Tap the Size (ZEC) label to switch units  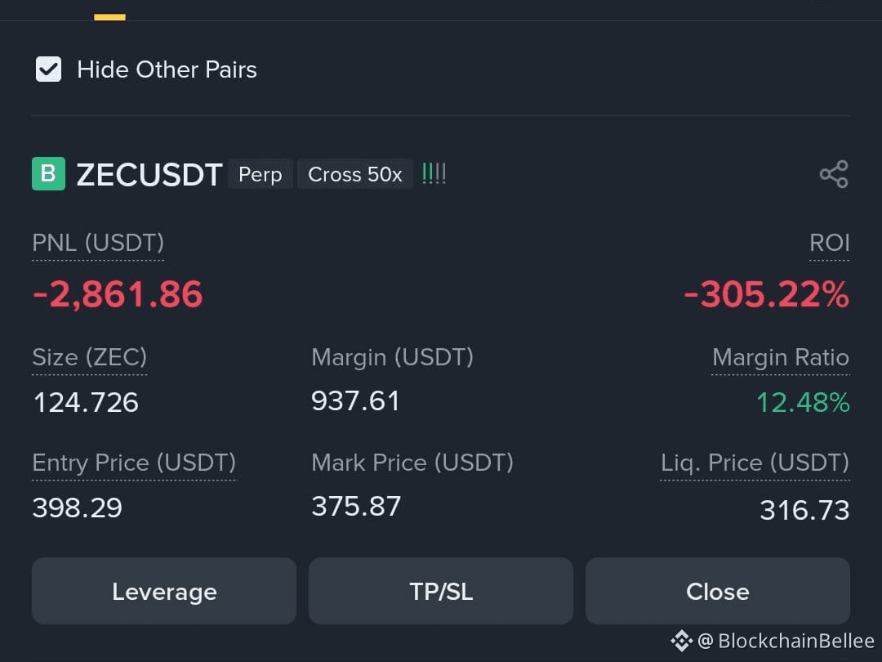[90, 357]
